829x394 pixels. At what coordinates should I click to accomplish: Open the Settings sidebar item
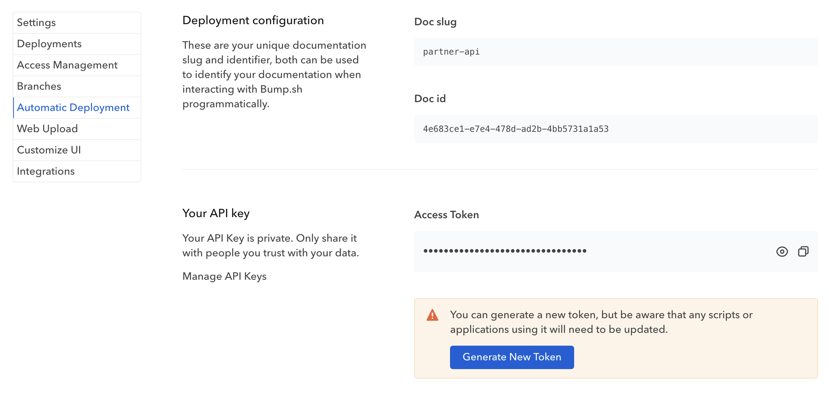coord(36,23)
